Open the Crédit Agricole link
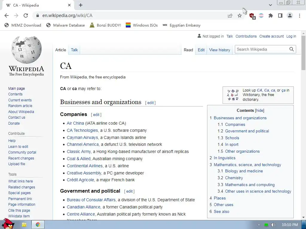 80,180
